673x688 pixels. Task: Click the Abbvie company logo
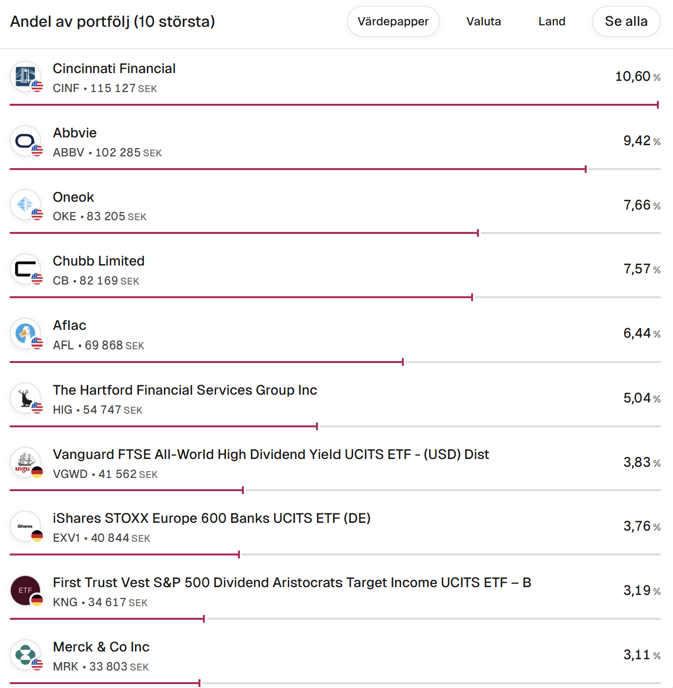click(x=25, y=141)
